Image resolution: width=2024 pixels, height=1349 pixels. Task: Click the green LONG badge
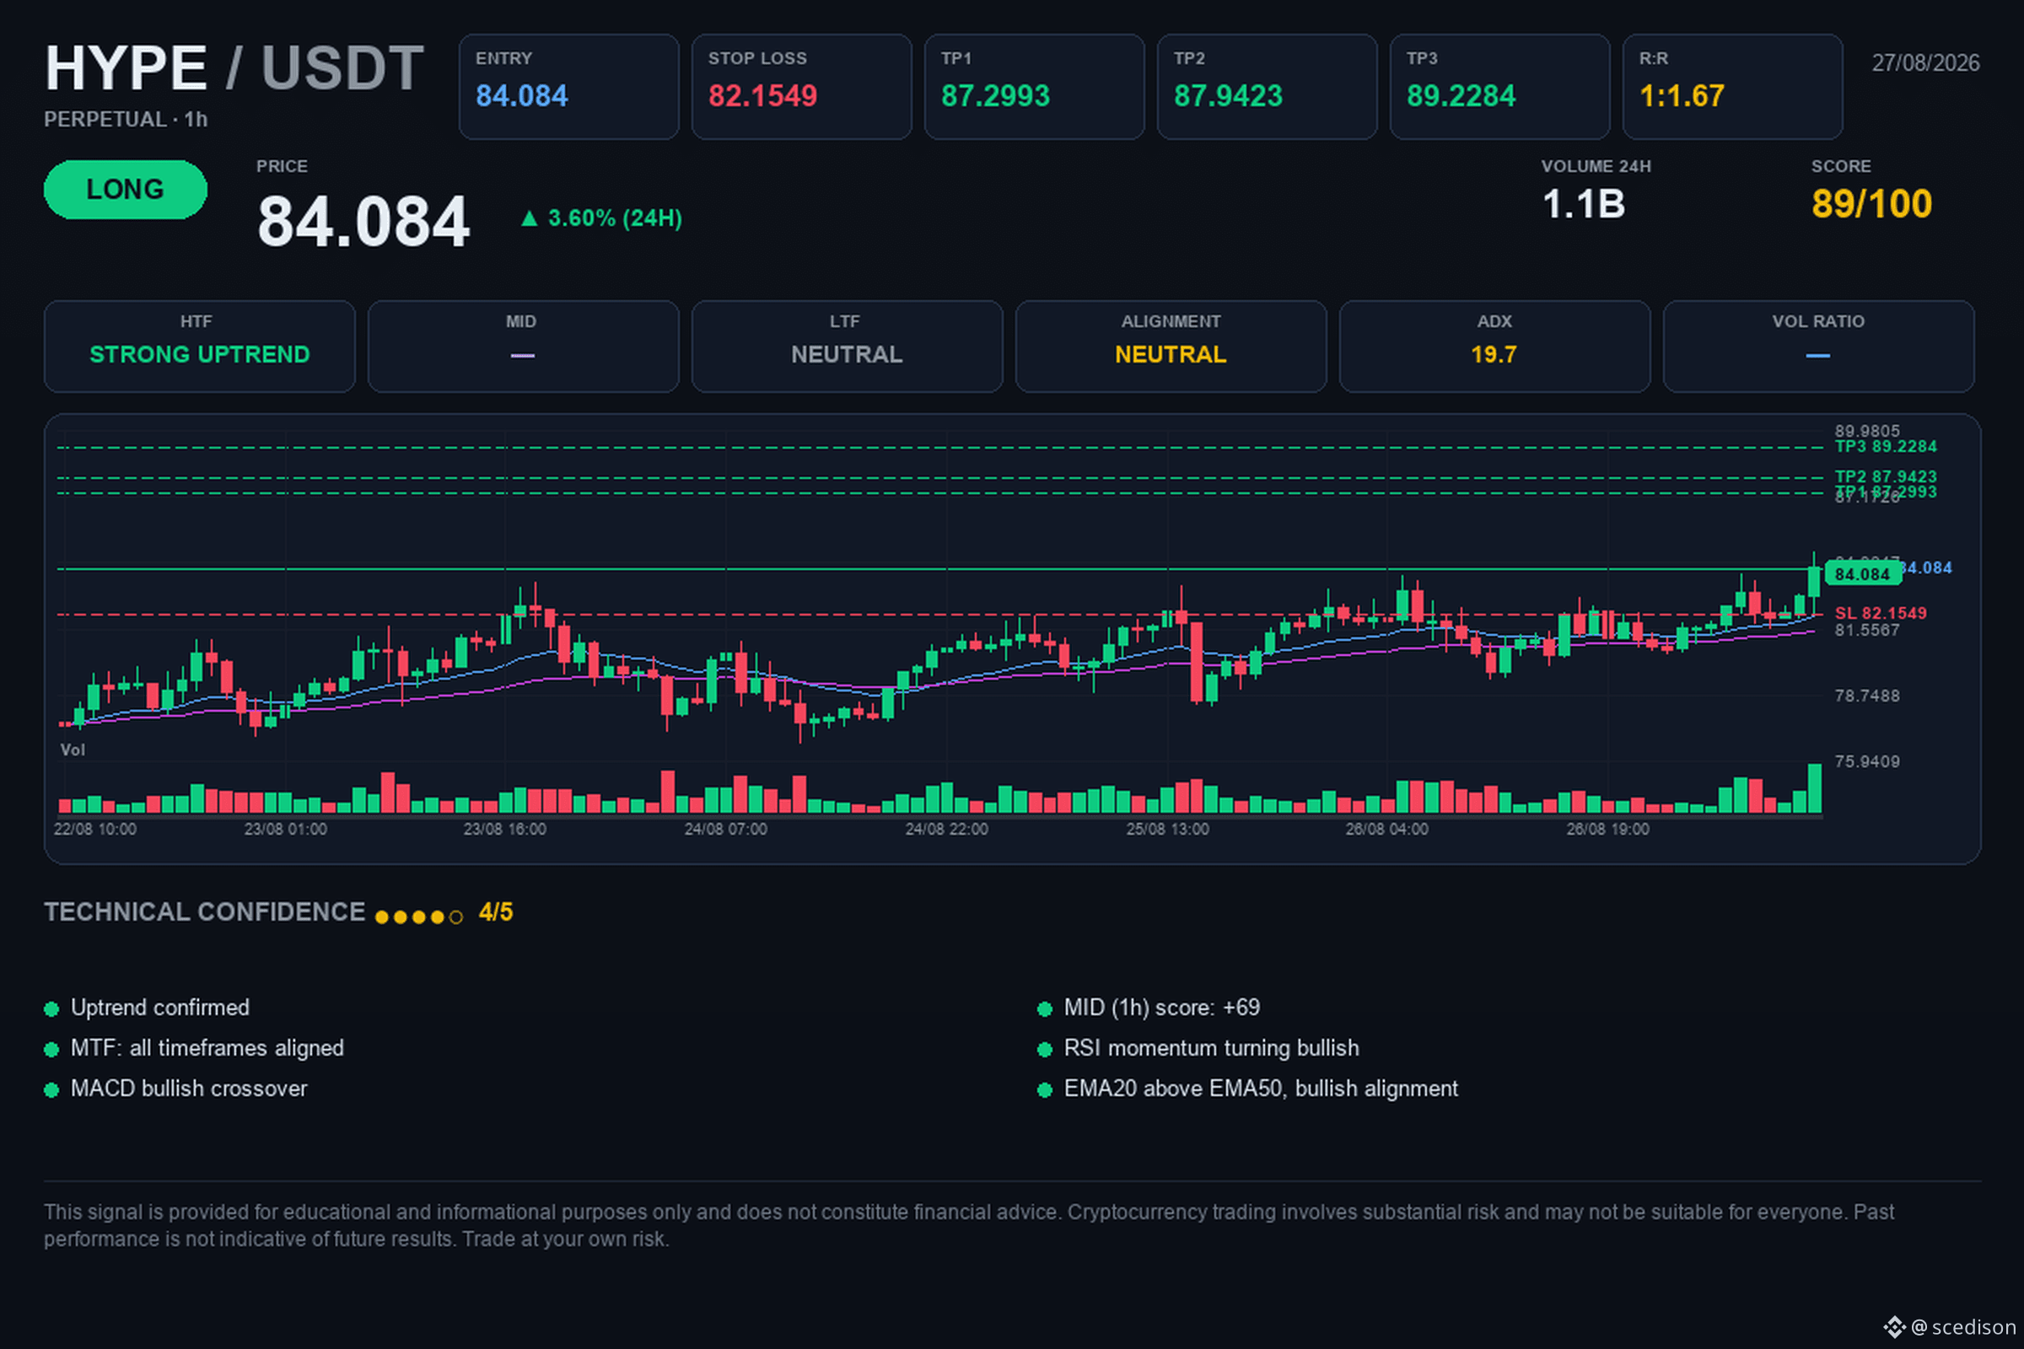point(126,189)
